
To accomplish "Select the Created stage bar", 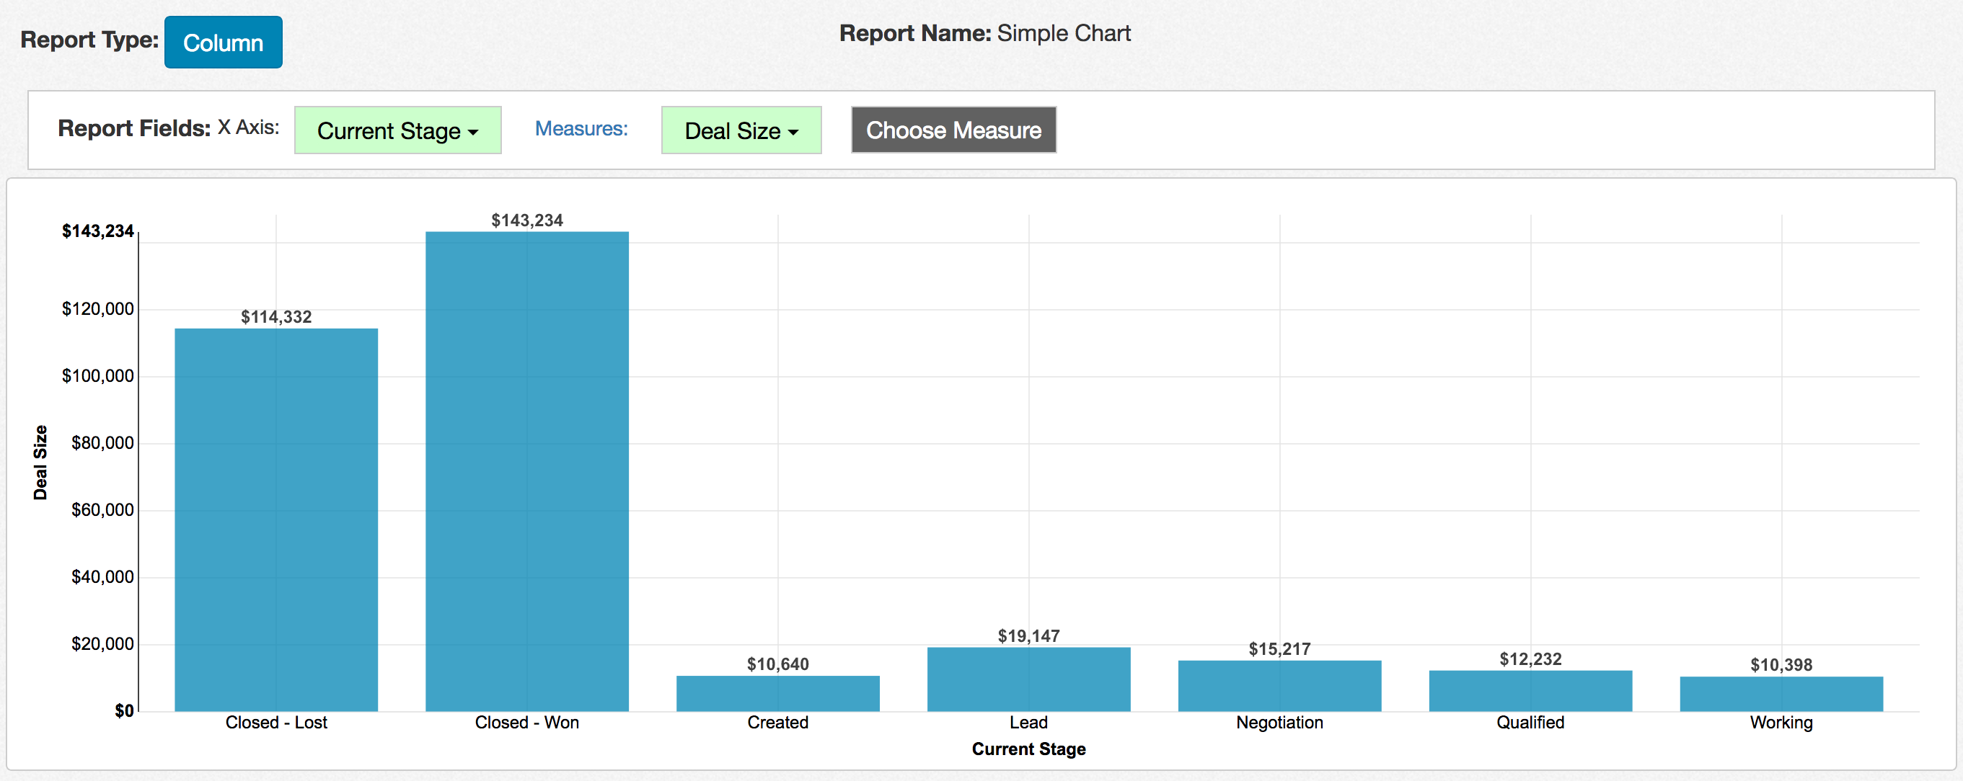I will tap(777, 693).
